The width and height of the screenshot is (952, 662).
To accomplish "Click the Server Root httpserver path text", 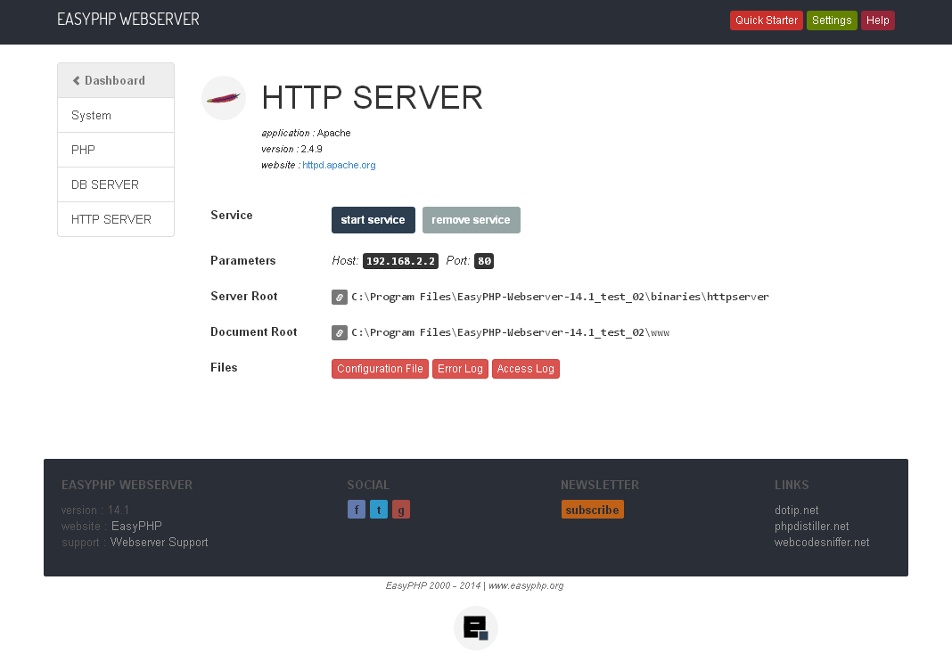I will click(560, 297).
